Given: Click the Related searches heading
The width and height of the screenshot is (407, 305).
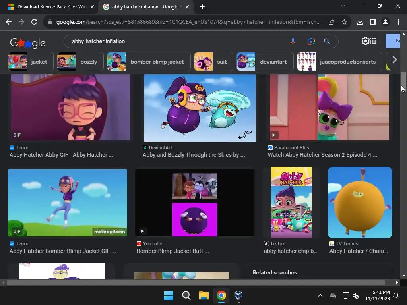Looking at the screenshot, I should 275,272.
